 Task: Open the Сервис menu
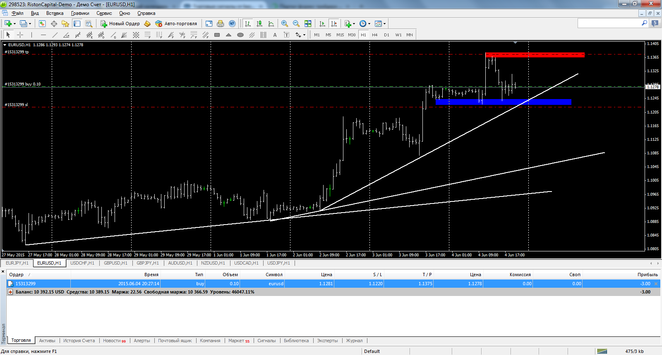click(x=104, y=13)
